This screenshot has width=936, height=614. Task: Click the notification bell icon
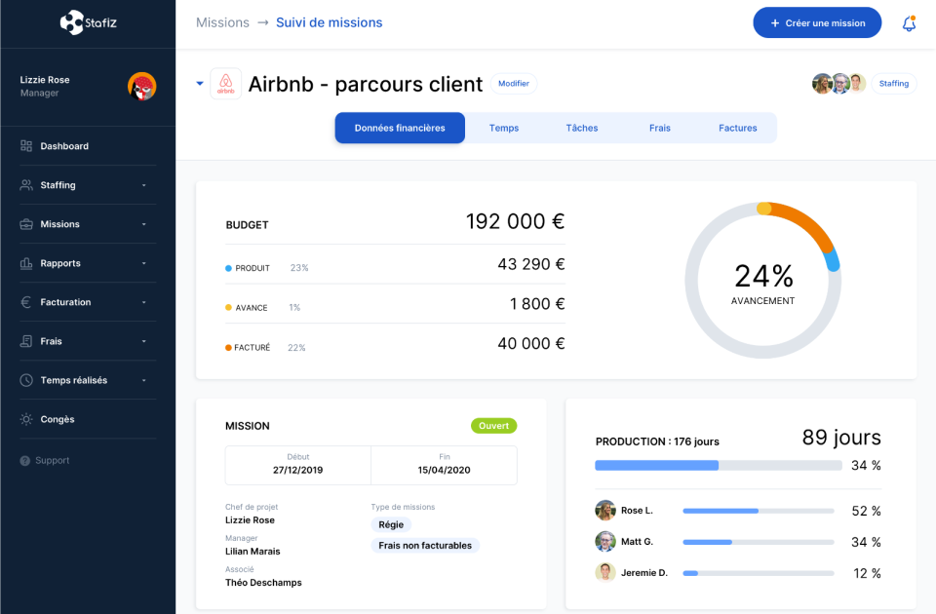click(x=909, y=22)
